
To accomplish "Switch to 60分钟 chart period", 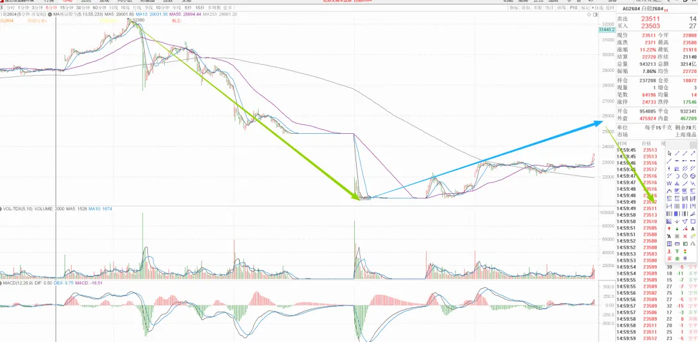I will tap(100, 8).
